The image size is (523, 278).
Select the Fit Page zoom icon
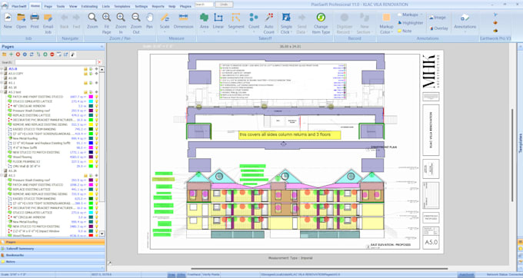click(x=106, y=23)
